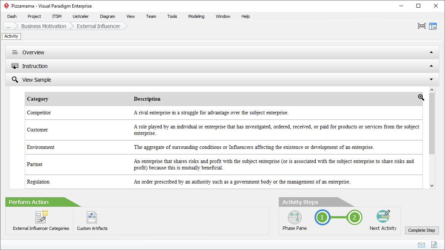
Task: Collapse the View Sample section
Action: [222, 80]
